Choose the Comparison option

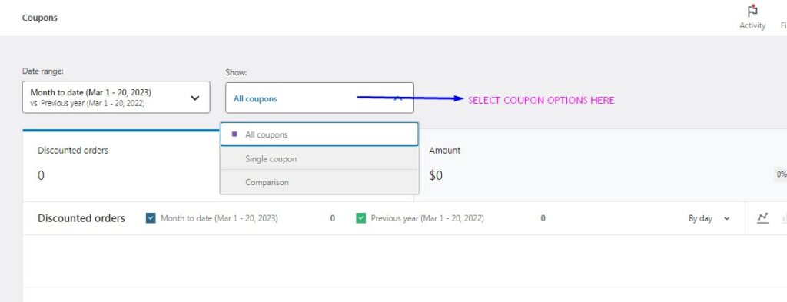click(319, 182)
